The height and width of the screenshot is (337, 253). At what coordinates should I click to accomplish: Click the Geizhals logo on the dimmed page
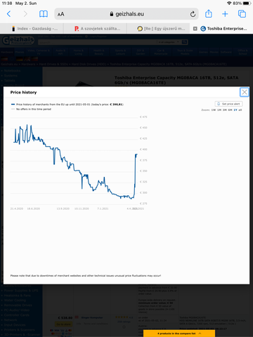[18, 40]
